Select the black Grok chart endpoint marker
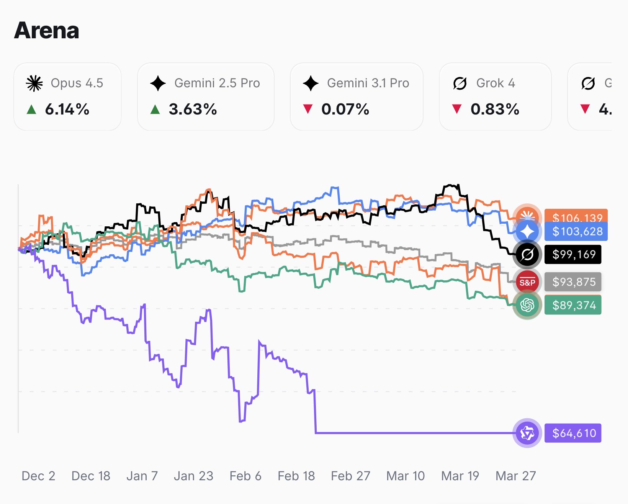The width and height of the screenshot is (628, 504). 527,254
